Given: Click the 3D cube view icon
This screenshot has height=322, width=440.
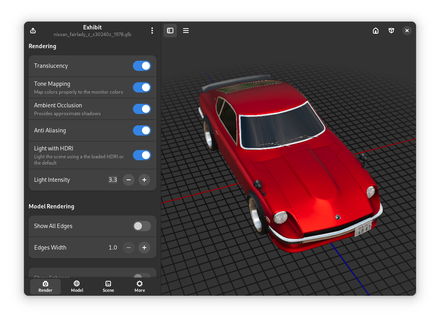Looking at the screenshot, I should (x=391, y=31).
